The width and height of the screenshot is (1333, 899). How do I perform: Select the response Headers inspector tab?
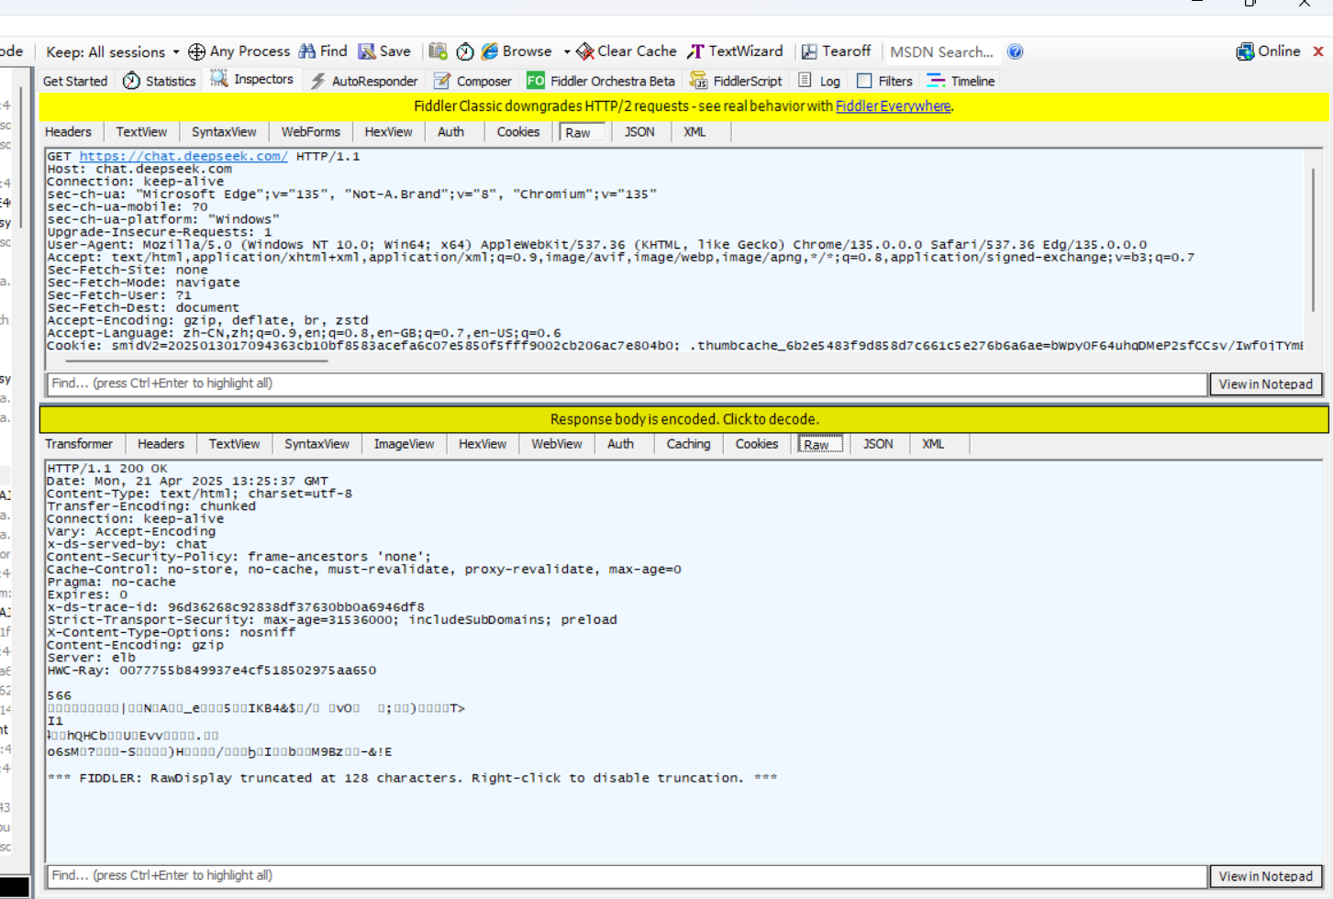(161, 444)
